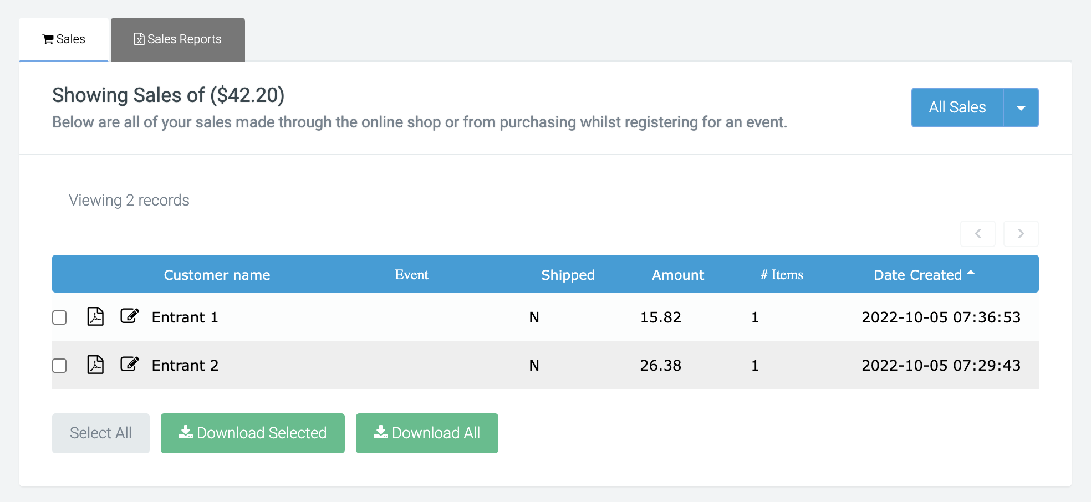Click the amount 26.38

pyautogui.click(x=661, y=366)
